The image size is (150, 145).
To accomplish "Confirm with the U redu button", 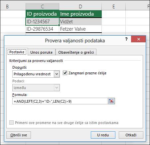I will [103, 135].
